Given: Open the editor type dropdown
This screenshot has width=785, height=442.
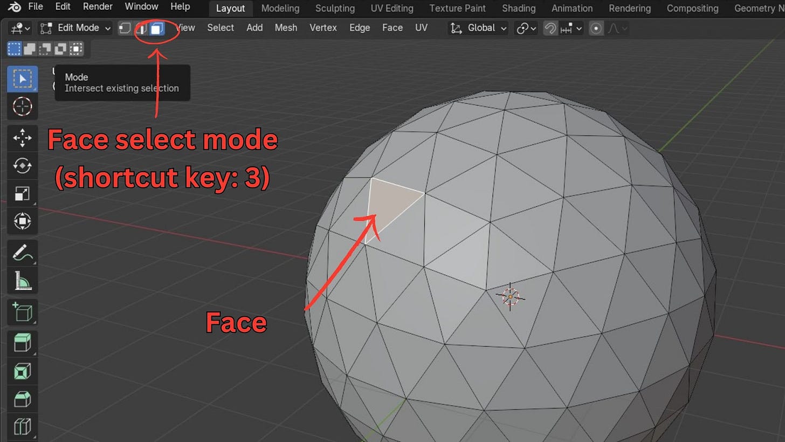Looking at the screenshot, I should (21, 28).
